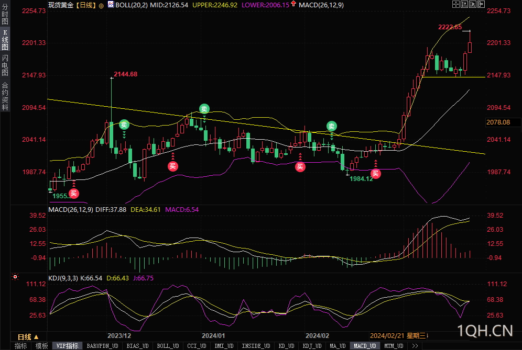Image resolution: width=522 pixels, height=350 pixels.
Task: Select the VIP指标 tab
Action: point(67,346)
